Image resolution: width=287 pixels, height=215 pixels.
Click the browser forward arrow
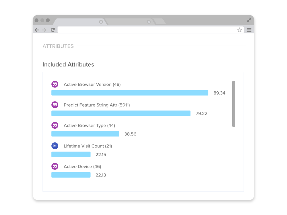44,30
